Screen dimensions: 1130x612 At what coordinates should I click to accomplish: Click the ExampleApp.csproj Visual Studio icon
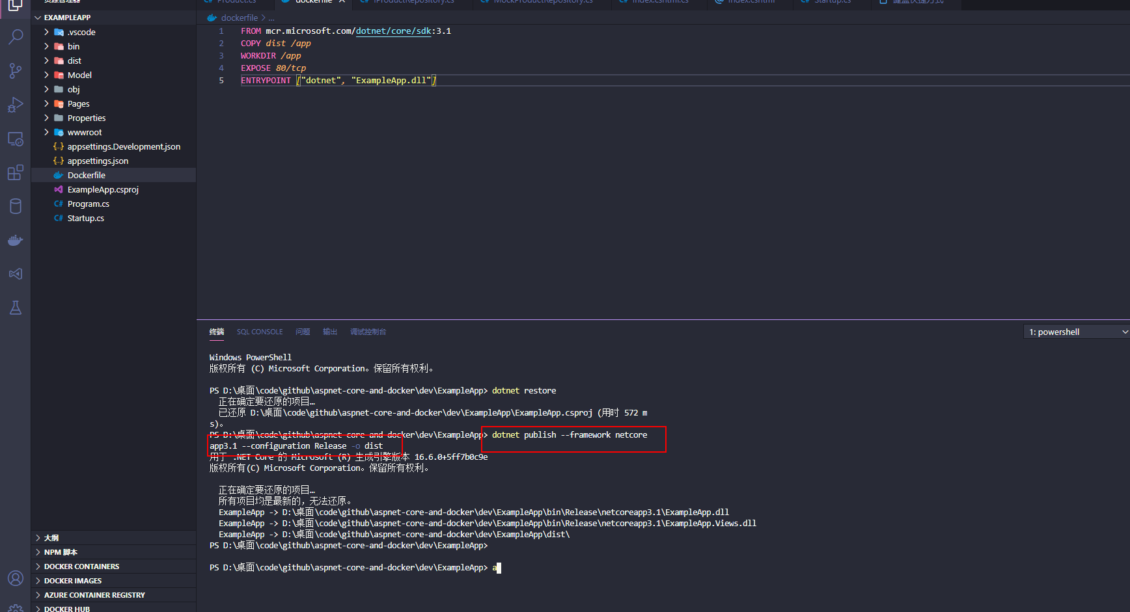click(59, 189)
